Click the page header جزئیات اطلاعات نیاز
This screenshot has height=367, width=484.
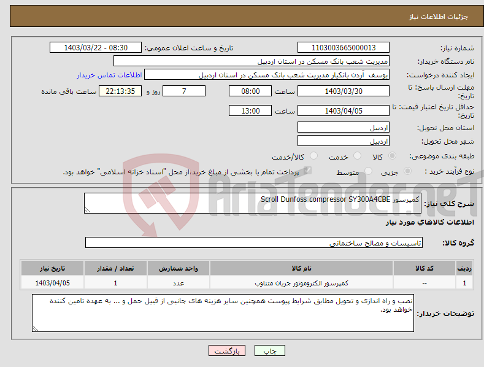pyautogui.click(x=439, y=17)
